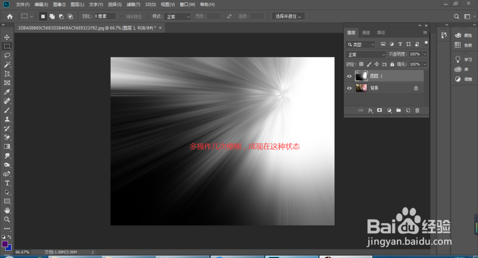
Task: Open the 填充 fill dropdown arrow
Action: point(424,65)
